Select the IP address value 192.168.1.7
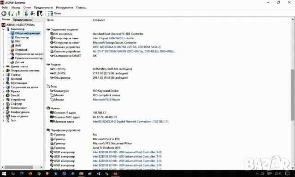The height and width of the screenshot is (177, 295). [x=100, y=112]
